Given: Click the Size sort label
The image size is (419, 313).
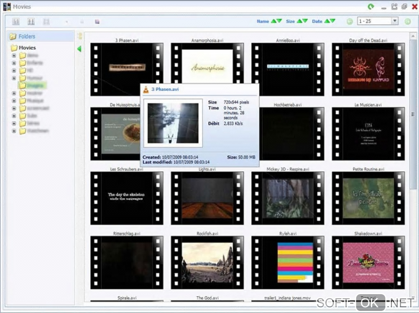Looking at the screenshot, I should (290, 21).
